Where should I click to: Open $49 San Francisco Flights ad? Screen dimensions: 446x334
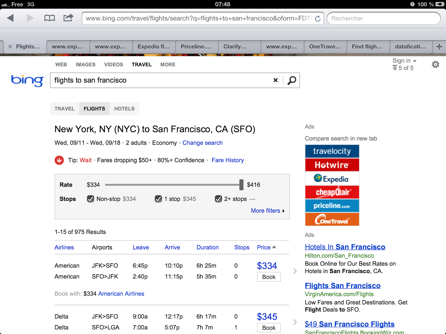pos(350,324)
